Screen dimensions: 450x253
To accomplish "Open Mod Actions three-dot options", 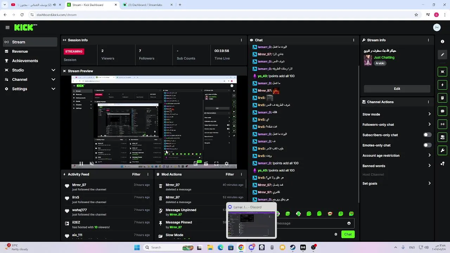I will click(241, 174).
